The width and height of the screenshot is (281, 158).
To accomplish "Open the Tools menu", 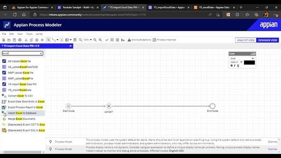I will (x=29, y=34).
